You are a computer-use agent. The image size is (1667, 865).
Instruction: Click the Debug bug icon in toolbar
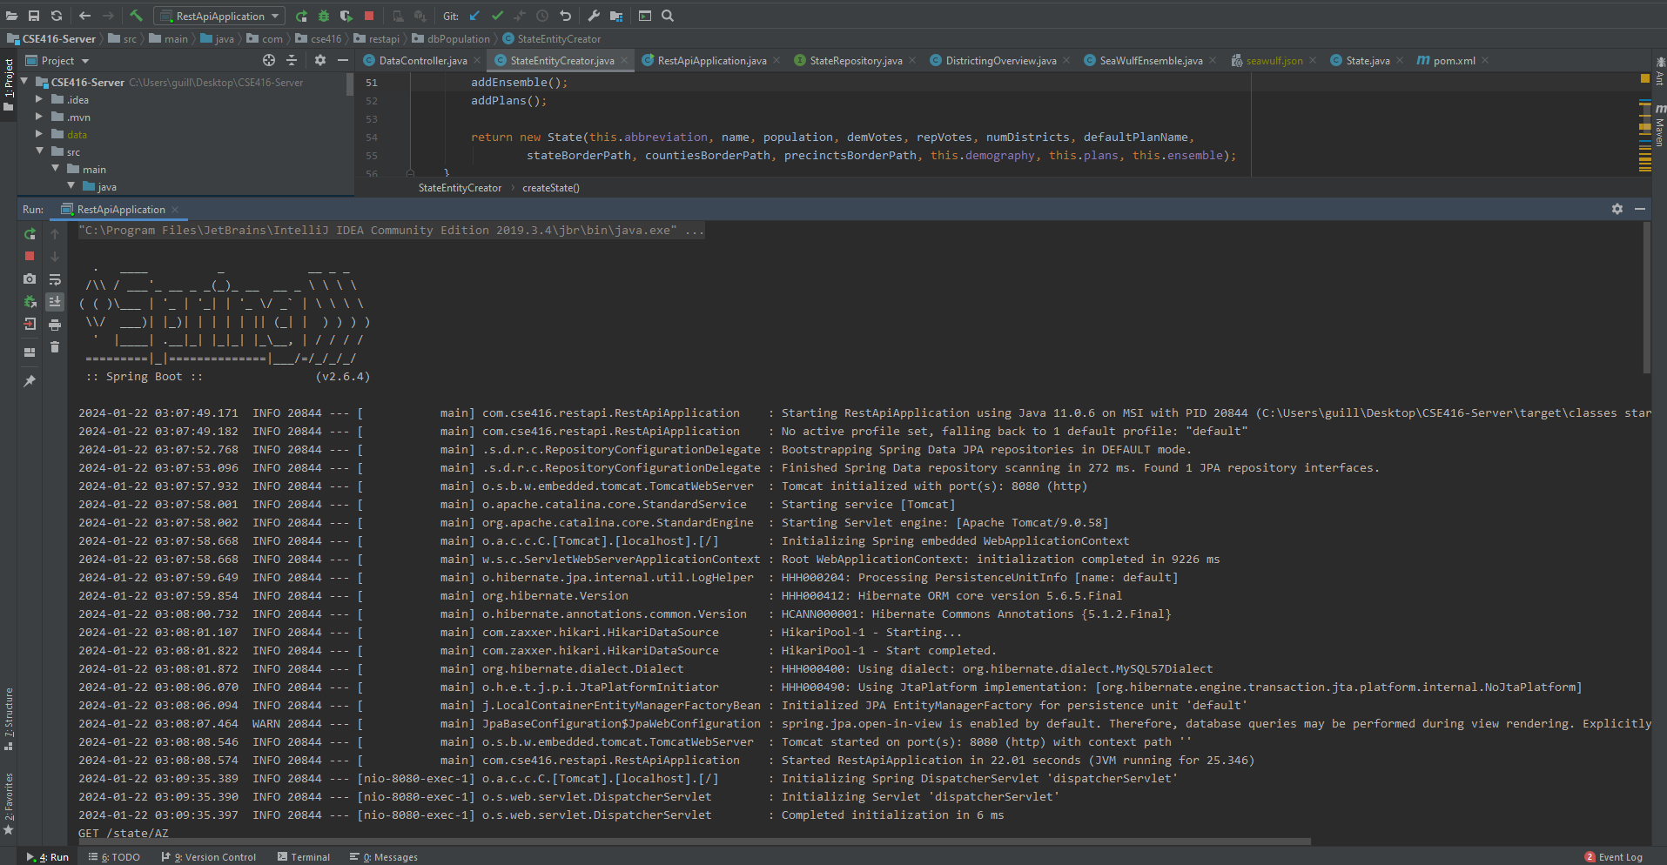(x=324, y=16)
